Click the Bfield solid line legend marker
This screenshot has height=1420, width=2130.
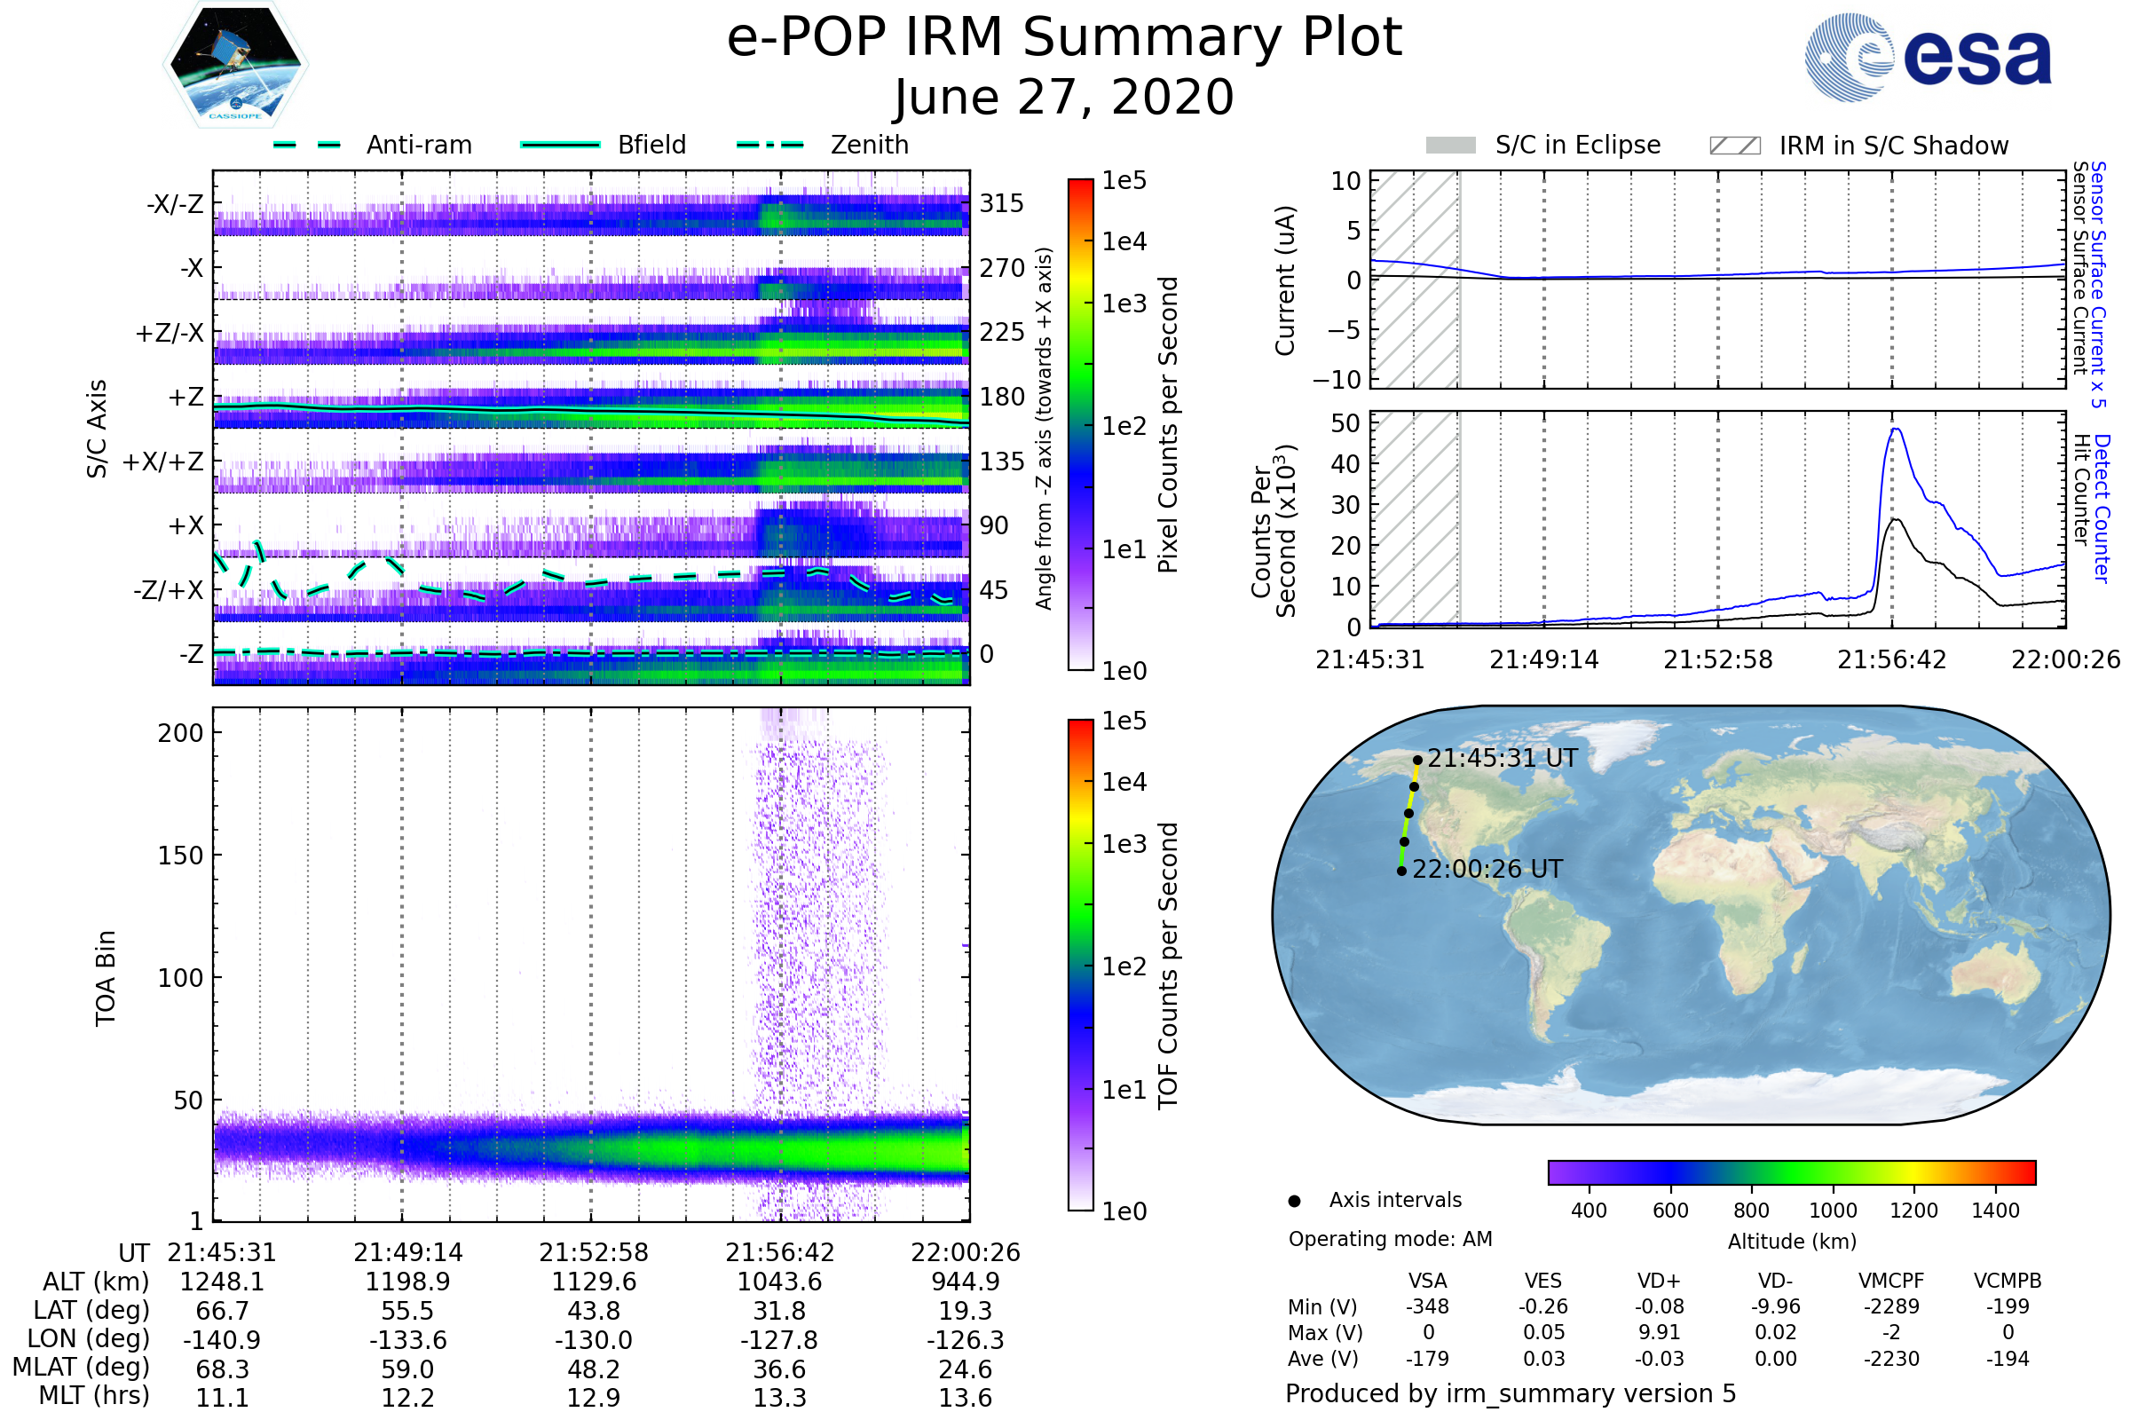(x=561, y=145)
